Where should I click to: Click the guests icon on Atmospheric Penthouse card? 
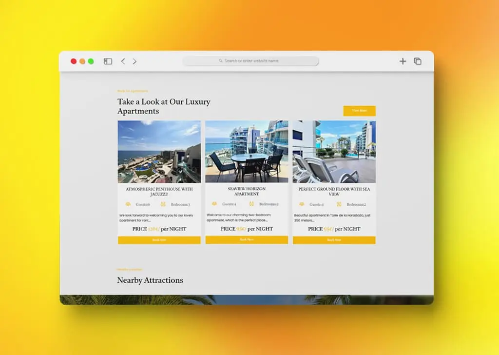pos(128,204)
